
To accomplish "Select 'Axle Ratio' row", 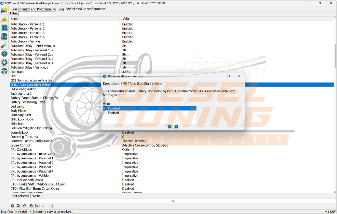I will point(172,72).
